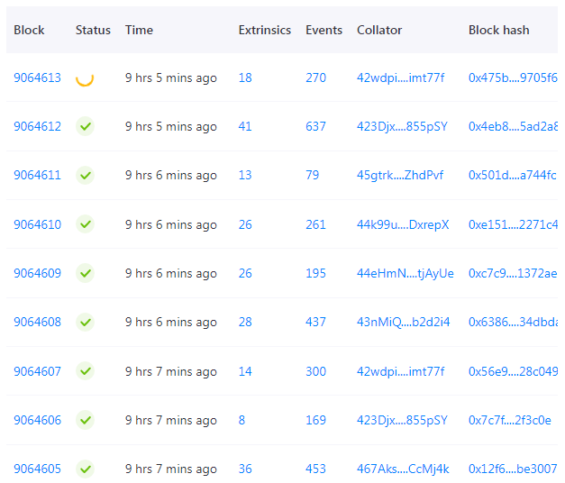
Task: Open block hash starting 0x501d
Action: tap(513, 175)
